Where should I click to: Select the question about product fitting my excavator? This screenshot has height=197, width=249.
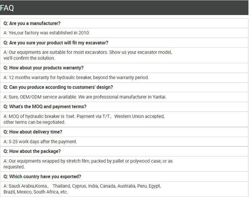56,43
